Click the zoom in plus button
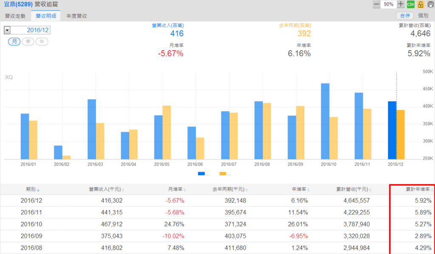This screenshot has width=435, height=254. 400,4
